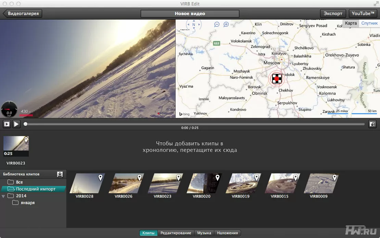Click the 430 altitude overlay value
Screen dimensions: 380x238
pos(24,111)
